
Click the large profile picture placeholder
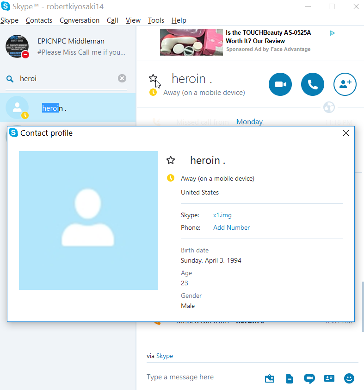click(x=88, y=220)
